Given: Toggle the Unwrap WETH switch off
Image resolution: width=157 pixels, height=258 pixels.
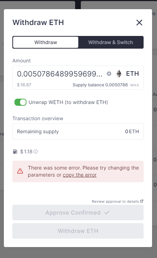Looking at the screenshot, I should coord(20,102).
